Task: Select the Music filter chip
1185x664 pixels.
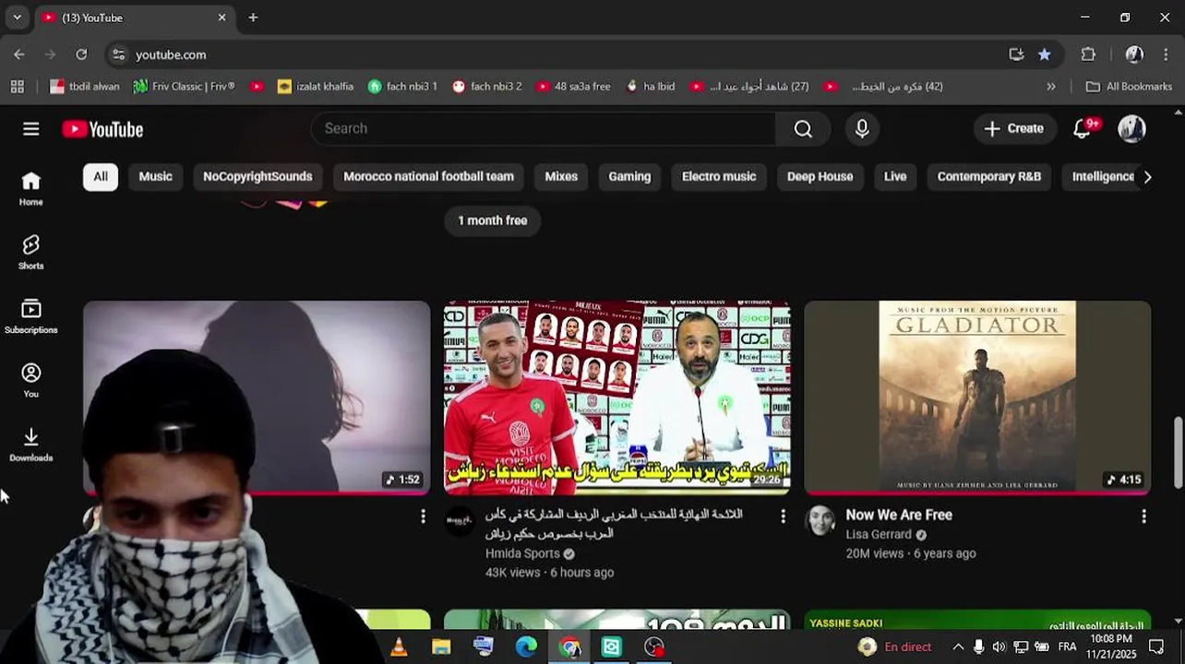Action: (x=155, y=176)
